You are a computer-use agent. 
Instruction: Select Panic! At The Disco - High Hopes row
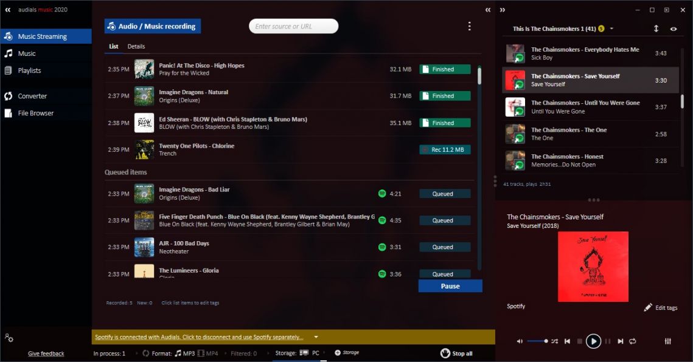pyautogui.click(x=289, y=69)
